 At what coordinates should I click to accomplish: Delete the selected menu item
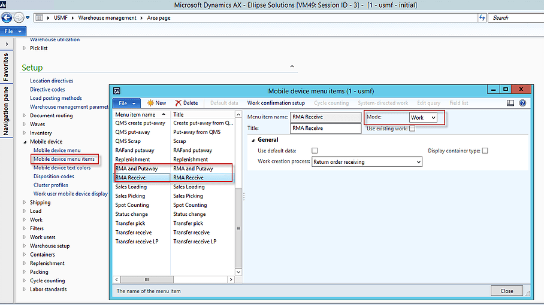pyautogui.click(x=186, y=103)
